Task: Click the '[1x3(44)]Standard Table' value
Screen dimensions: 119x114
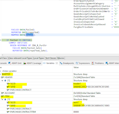Action: 84,77
